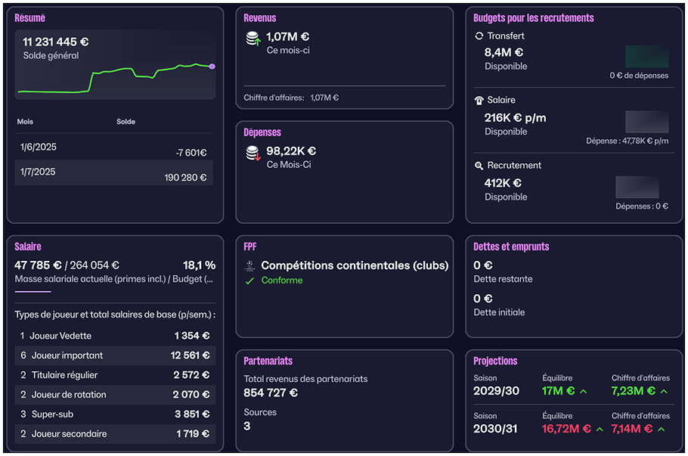Click the arrow beside 16,72M € équilibre
The width and height of the screenshot is (688, 456).
600,430
